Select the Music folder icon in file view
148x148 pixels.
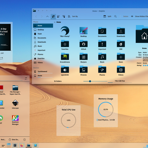coord(102,56)
